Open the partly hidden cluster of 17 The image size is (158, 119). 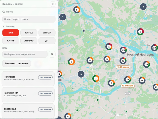pos(60,74)
